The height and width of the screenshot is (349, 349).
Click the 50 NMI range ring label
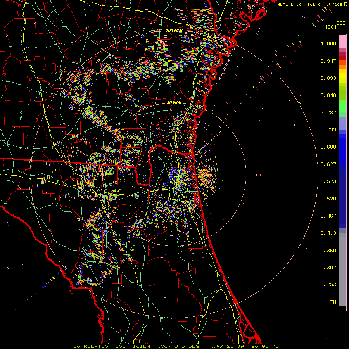[174, 102]
